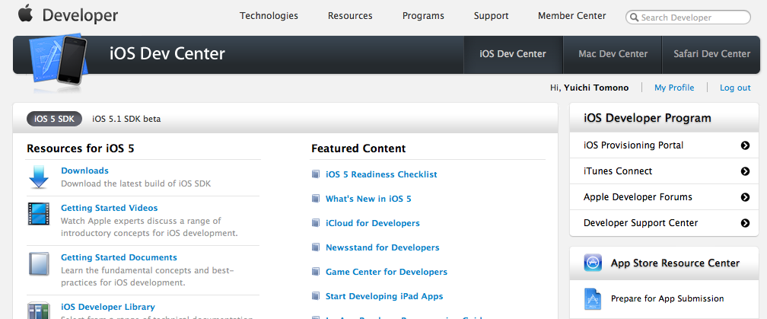Click the Log out link
Image resolution: width=767 pixels, height=319 pixels.
coord(735,88)
